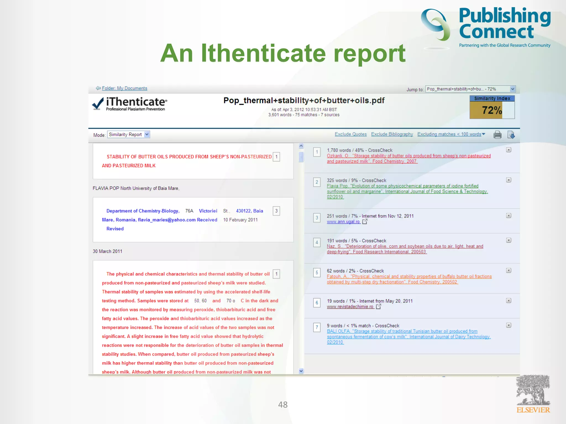
Task: Exclude source 5 Fatouh with its X
Action: point(509,271)
